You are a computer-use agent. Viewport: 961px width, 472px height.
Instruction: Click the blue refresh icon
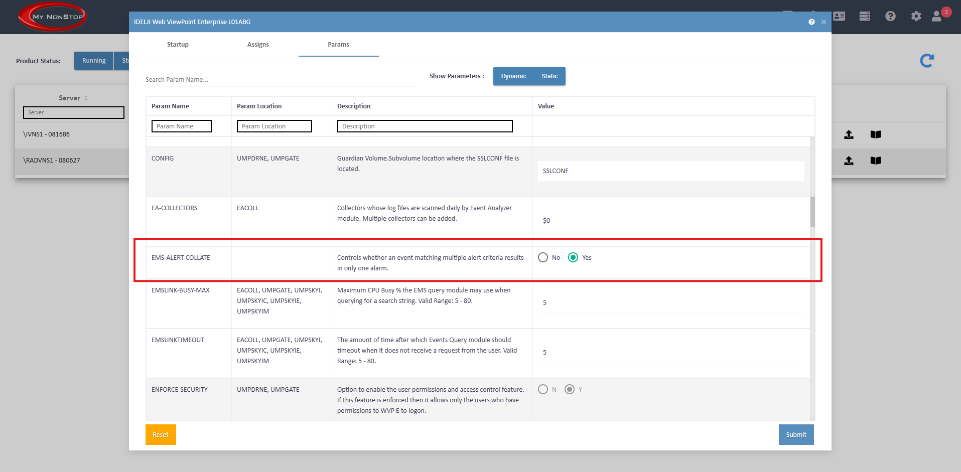tap(926, 61)
